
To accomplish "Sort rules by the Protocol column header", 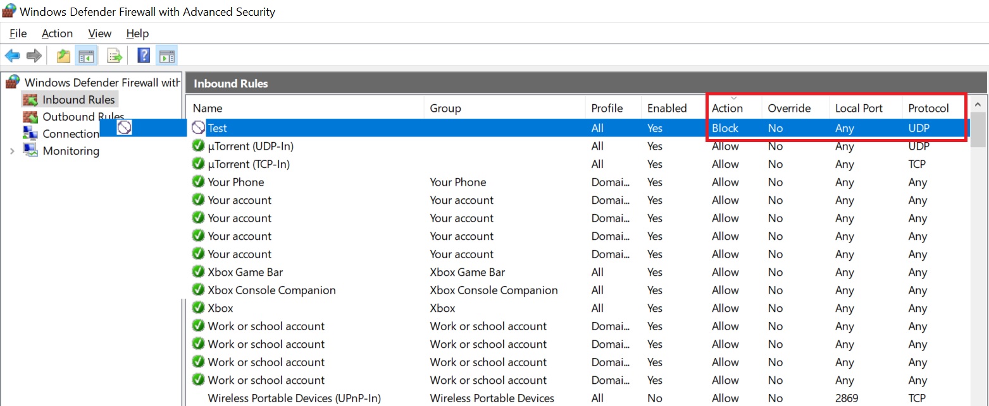I will (x=928, y=109).
